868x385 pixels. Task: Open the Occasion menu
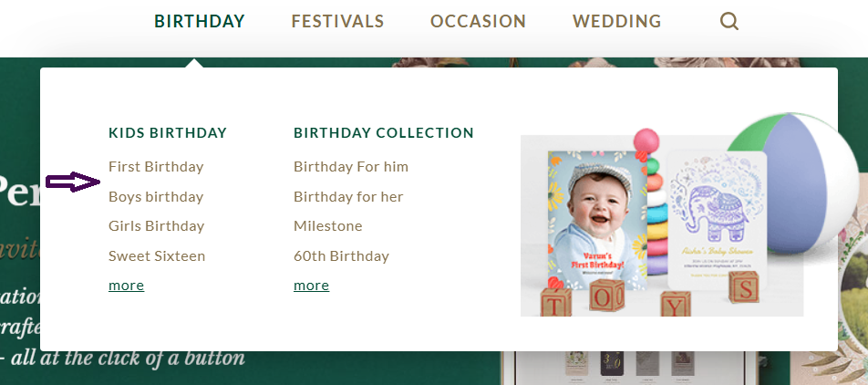[478, 21]
